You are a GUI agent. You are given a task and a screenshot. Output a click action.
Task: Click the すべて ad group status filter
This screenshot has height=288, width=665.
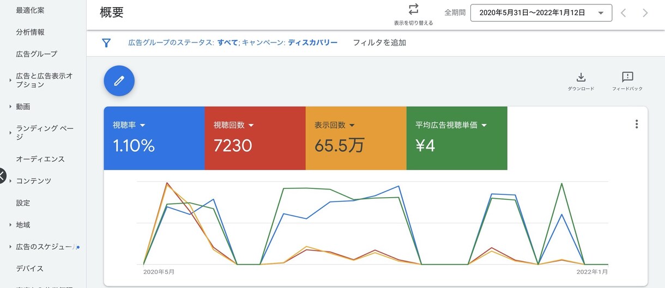[x=228, y=42]
